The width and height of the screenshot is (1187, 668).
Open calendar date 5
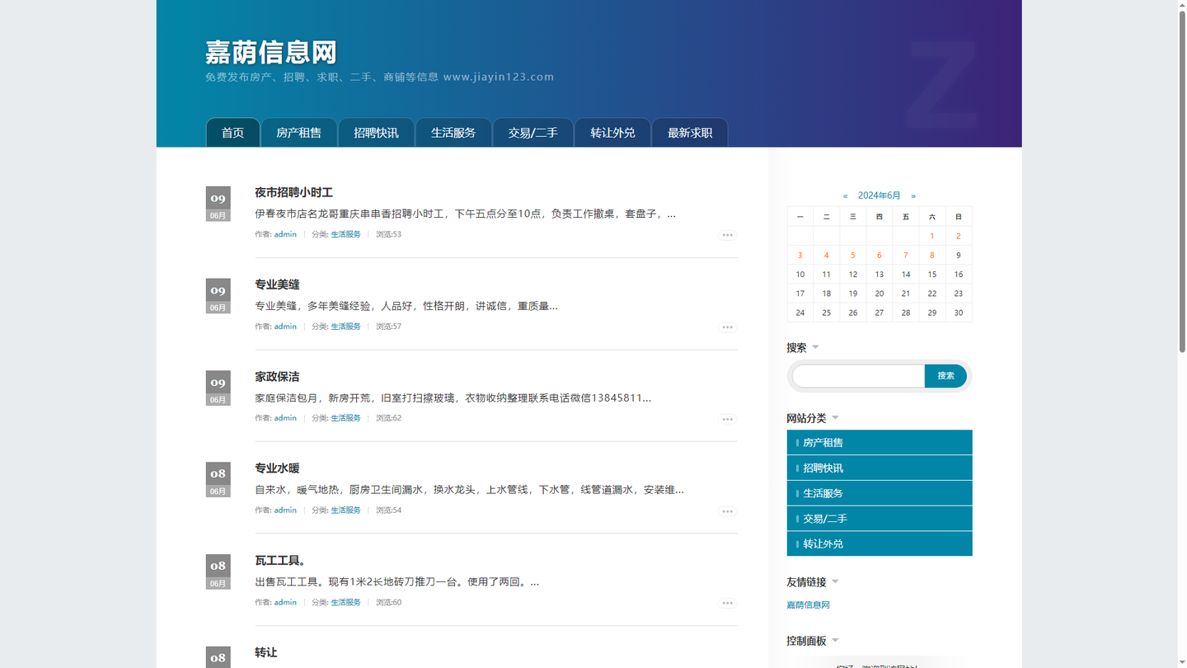pos(852,256)
